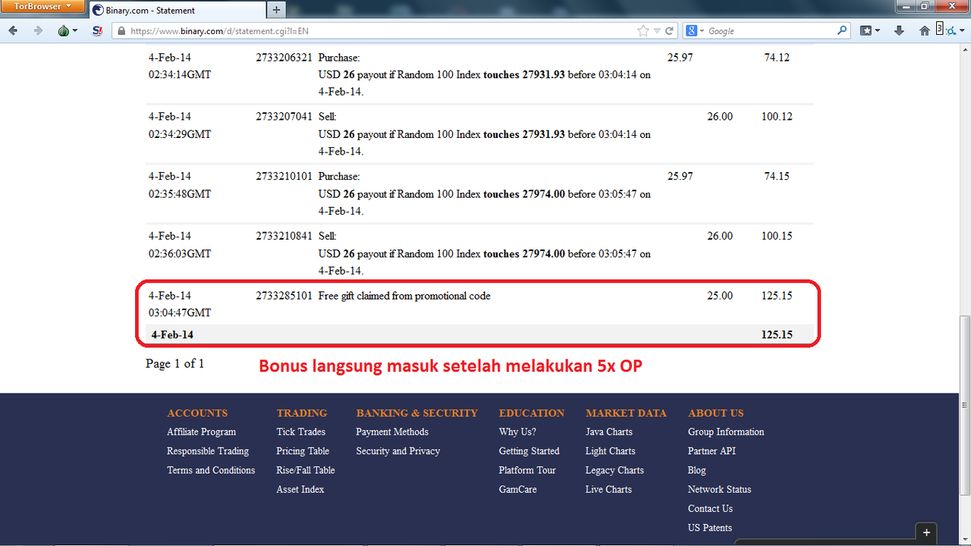
Task: Expand the HTTPS Everywhere dropdown arrow
Action: click(x=962, y=31)
